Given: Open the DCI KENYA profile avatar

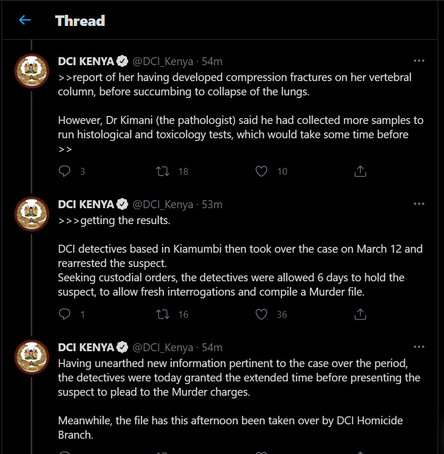Looking at the screenshot, I should click(31, 70).
